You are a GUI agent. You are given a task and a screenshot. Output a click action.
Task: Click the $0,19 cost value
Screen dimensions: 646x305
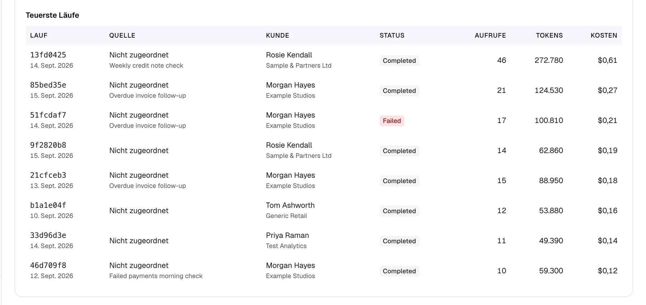pyautogui.click(x=607, y=150)
